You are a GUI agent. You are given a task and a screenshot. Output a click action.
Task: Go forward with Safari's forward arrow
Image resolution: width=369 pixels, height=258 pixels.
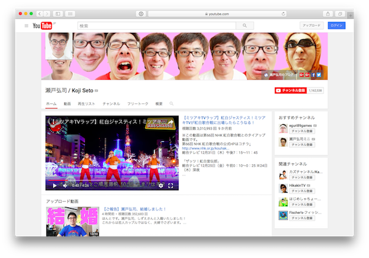pyautogui.click(x=47, y=14)
